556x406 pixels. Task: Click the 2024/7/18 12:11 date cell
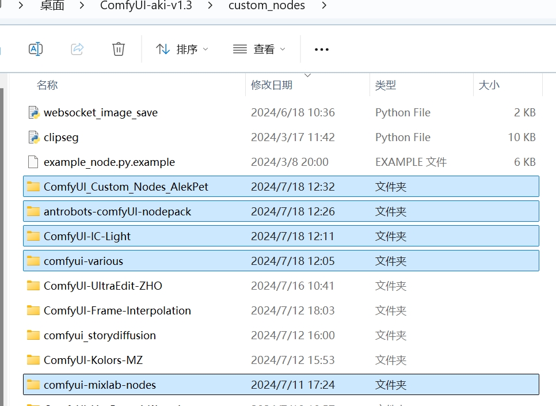point(293,236)
